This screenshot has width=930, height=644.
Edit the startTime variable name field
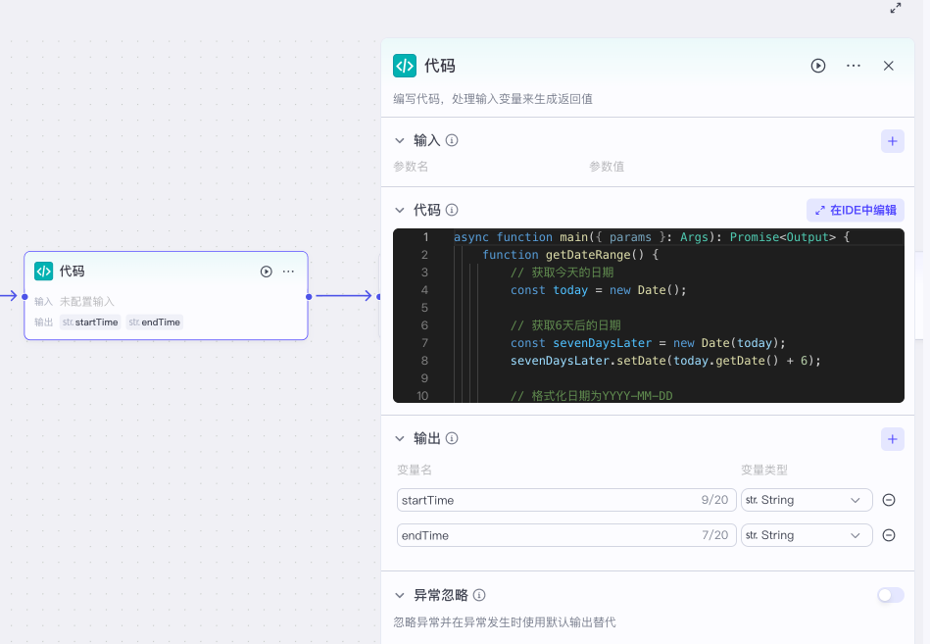(544, 500)
